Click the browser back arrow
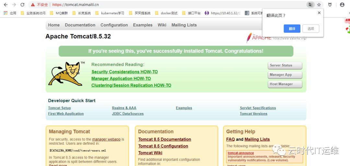Image resolution: width=350 pixels, height=166 pixels. (x=6, y=5)
